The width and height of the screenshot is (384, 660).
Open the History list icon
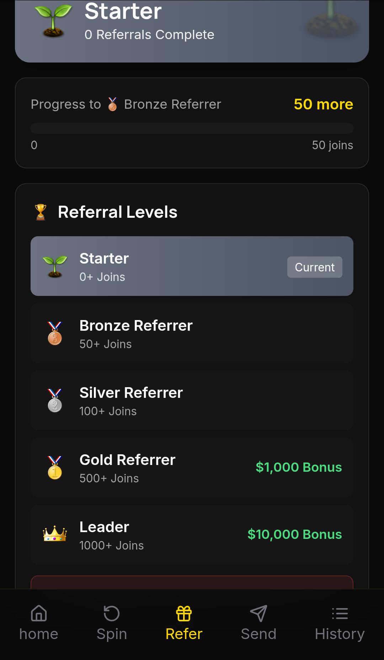(x=340, y=613)
